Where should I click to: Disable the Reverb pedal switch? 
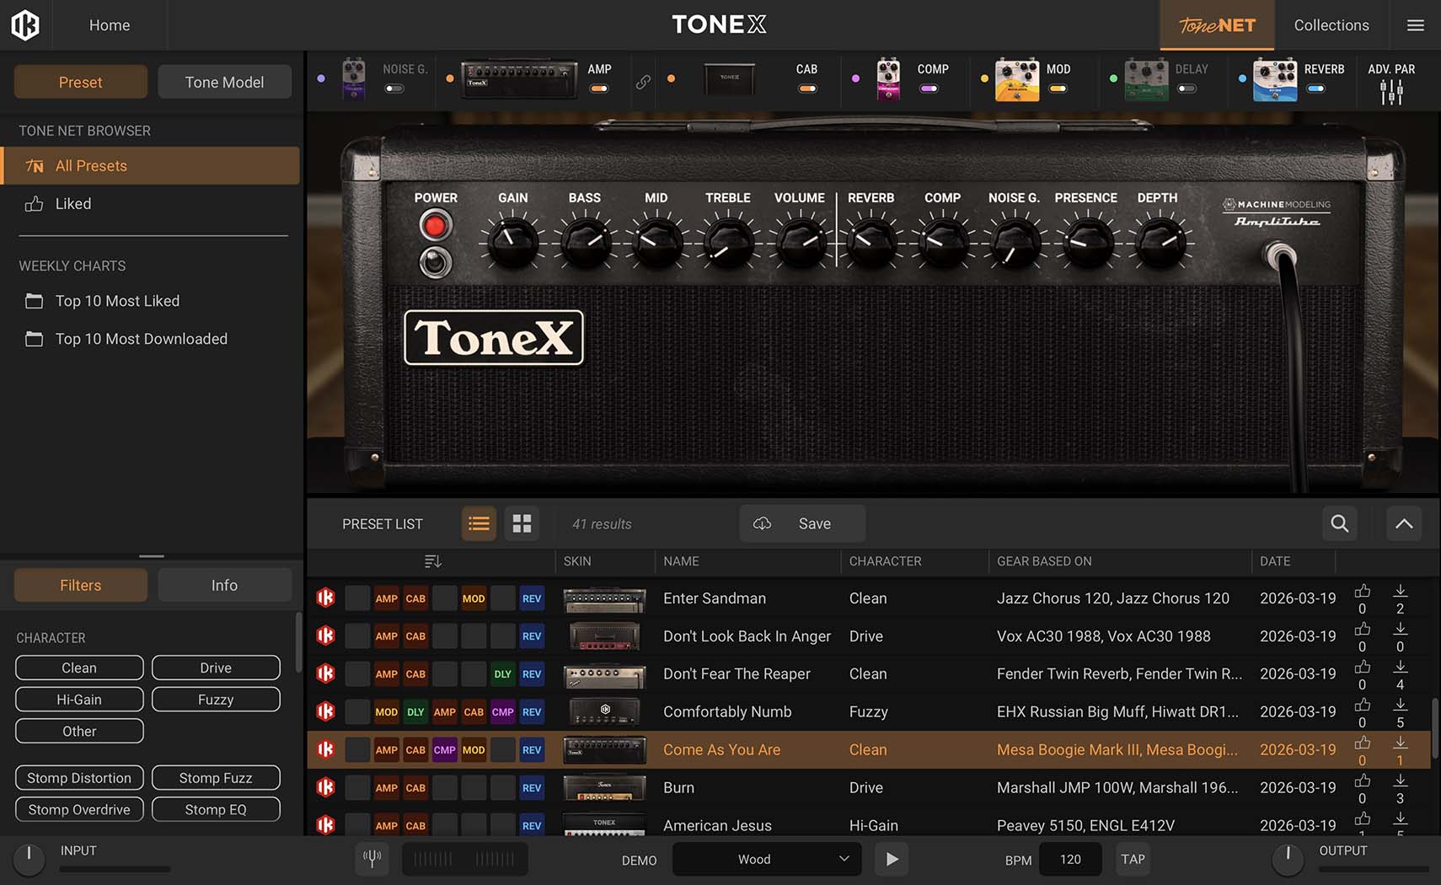(x=1315, y=88)
